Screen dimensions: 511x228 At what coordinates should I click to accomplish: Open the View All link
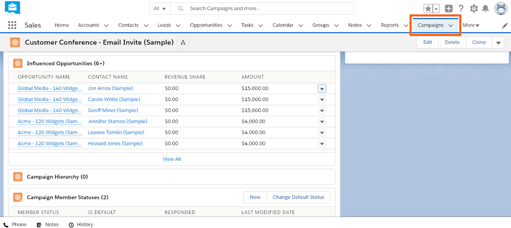coord(172,159)
